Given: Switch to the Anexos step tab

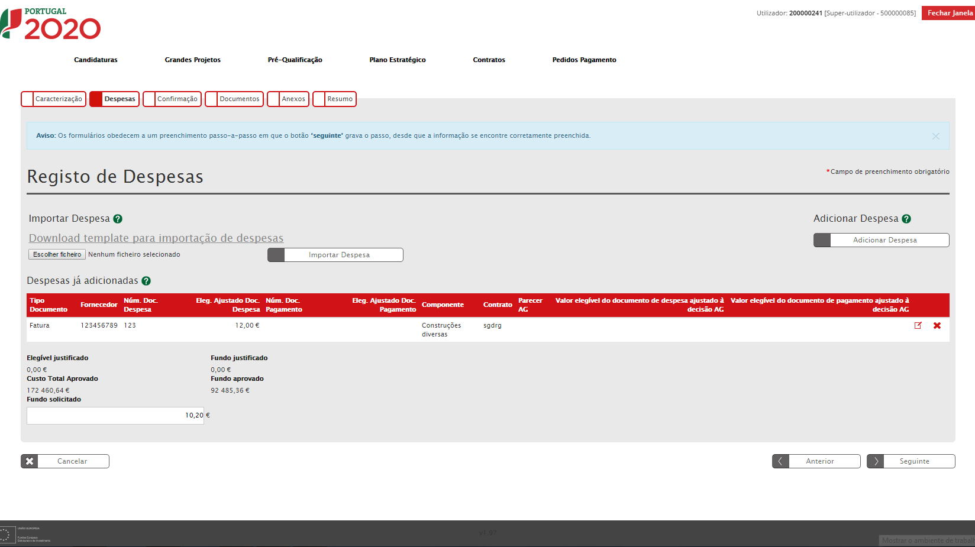Looking at the screenshot, I should click(288, 99).
